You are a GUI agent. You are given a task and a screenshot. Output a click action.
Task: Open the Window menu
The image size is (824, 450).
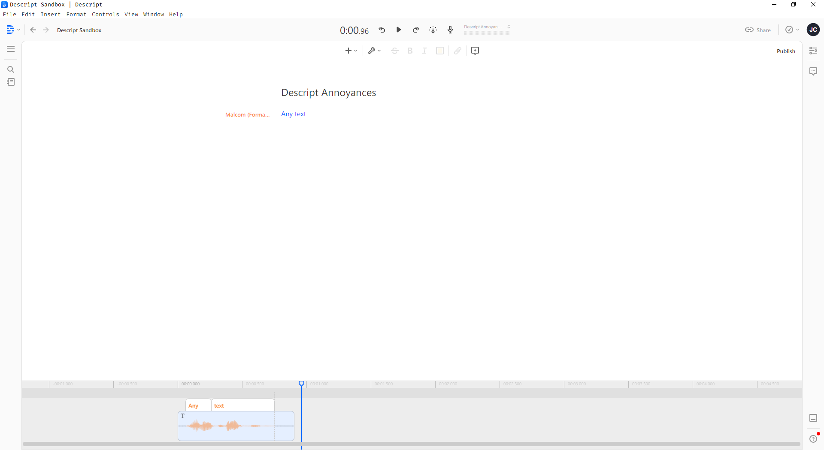coord(154,14)
